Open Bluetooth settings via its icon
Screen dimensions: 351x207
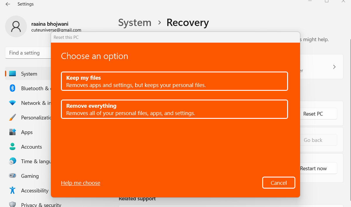12,88
